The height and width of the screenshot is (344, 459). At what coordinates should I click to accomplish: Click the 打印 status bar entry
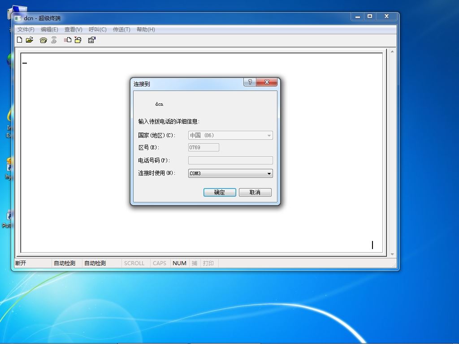pos(208,263)
